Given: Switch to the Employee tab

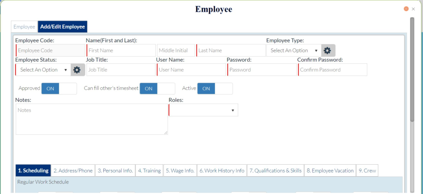Looking at the screenshot, I should point(24,27).
